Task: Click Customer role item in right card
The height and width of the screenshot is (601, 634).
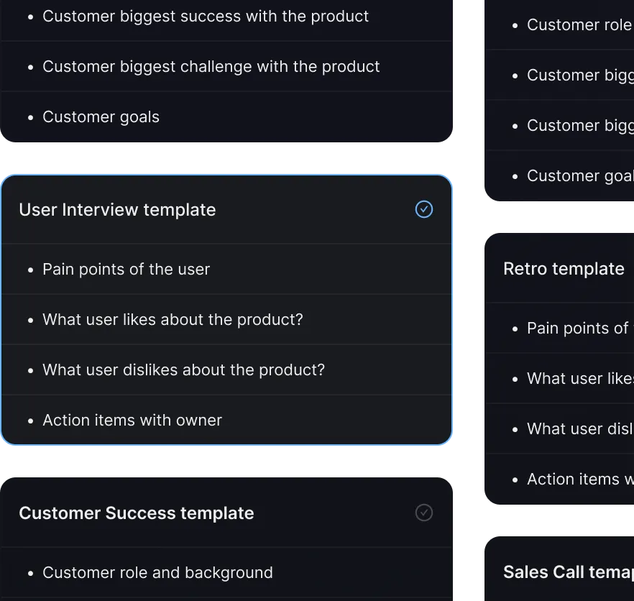Action: (579, 25)
